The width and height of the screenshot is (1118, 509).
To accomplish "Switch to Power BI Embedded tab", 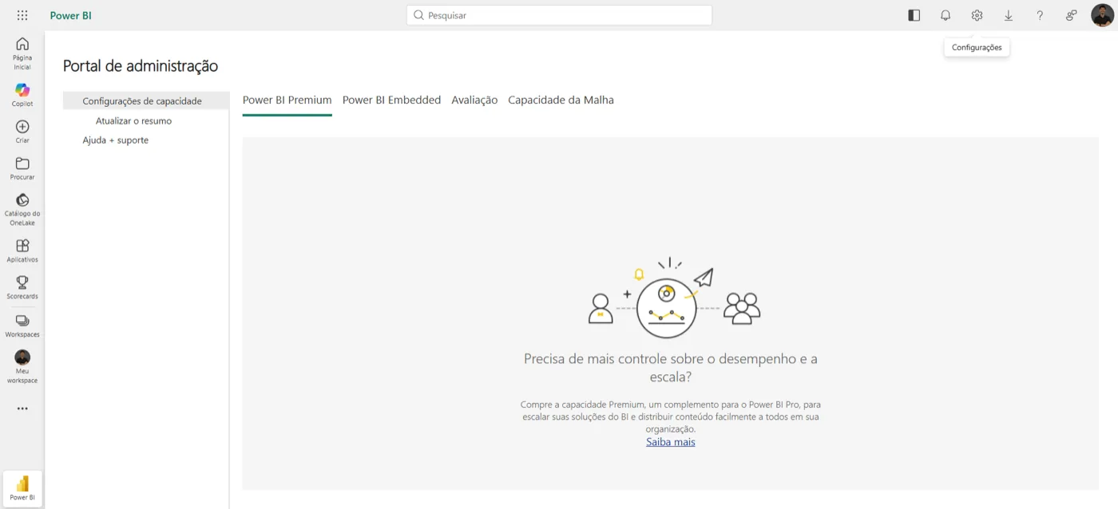I will [391, 100].
